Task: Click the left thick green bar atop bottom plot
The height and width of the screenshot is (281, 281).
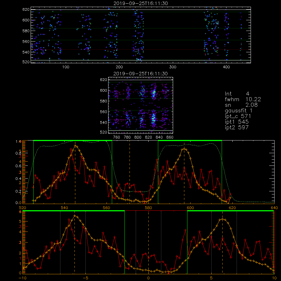Action: (x=74, y=211)
